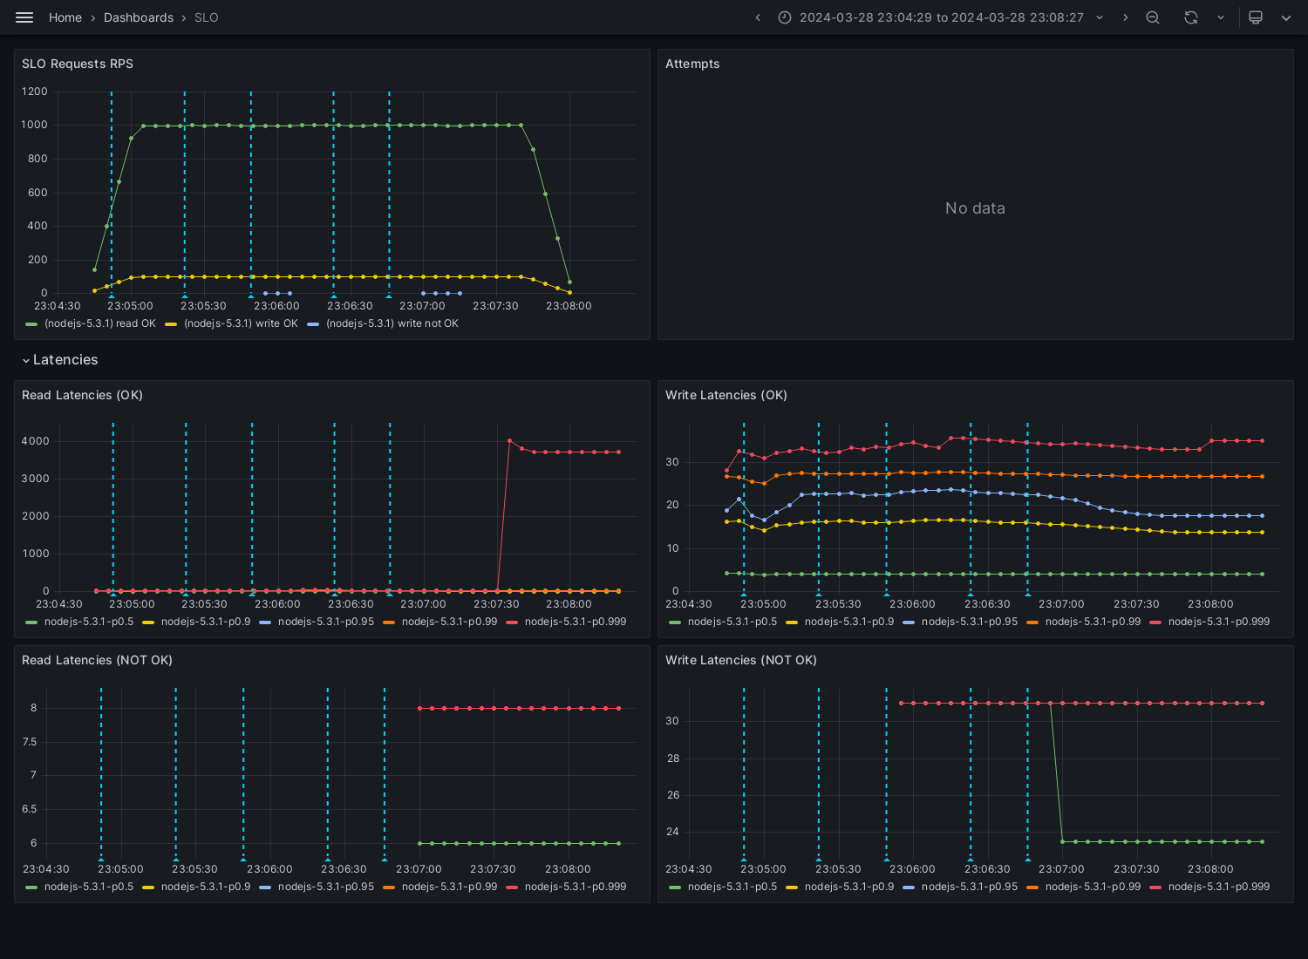Click '23:06:00' axis label in SLO Requests RPS
Image resolution: width=1308 pixels, height=959 pixels.
pyautogui.click(x=276, y=306)
